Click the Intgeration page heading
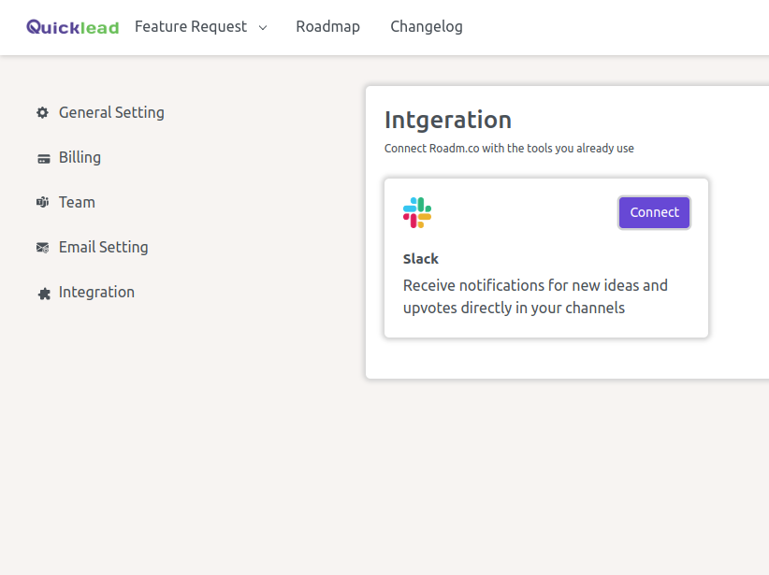The image size is (769, 575). (x=448, y=121)
